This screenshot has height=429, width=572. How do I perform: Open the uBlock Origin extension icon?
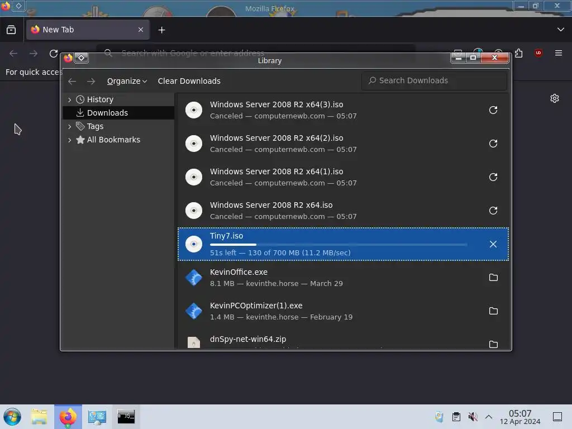[x=538, y=53]
